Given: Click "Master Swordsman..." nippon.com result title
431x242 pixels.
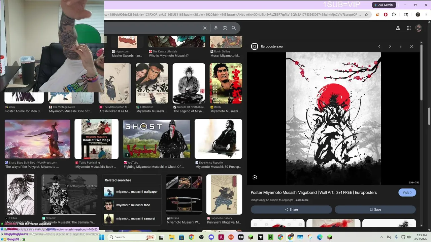Looking at the screenshot, I should (127, 56).
